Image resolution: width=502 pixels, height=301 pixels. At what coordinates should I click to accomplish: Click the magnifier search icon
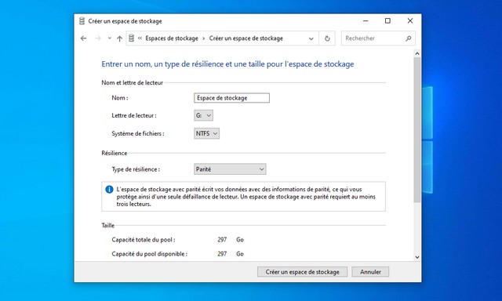coord(408,38)
